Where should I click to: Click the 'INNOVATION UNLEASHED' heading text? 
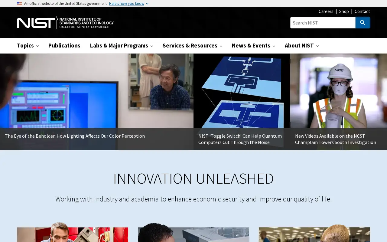point(193,178)
